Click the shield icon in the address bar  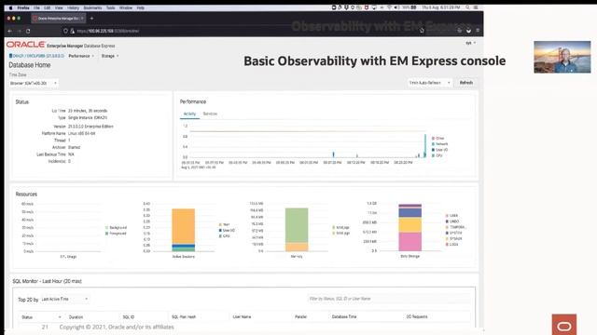(x=65, y=31)
